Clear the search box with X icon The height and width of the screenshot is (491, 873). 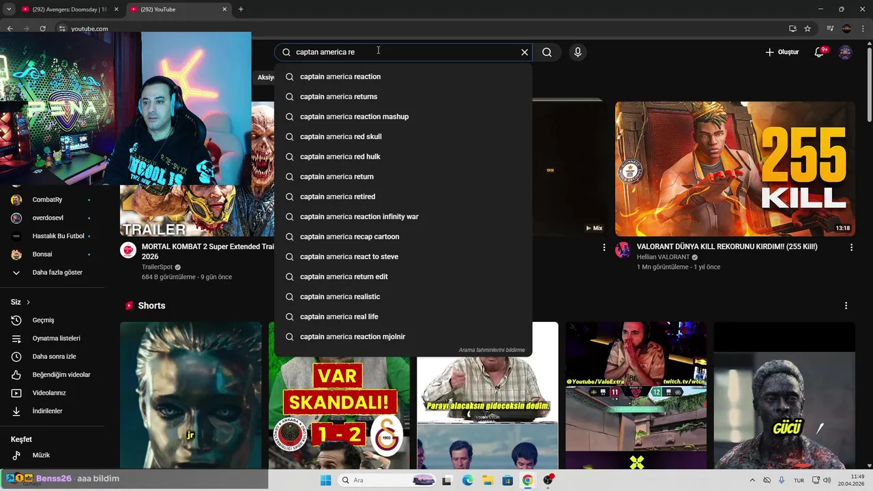(524, 52)
